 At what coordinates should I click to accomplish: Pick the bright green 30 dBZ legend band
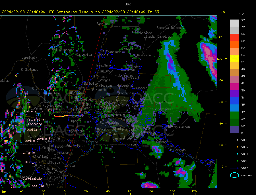pos(234,115)
